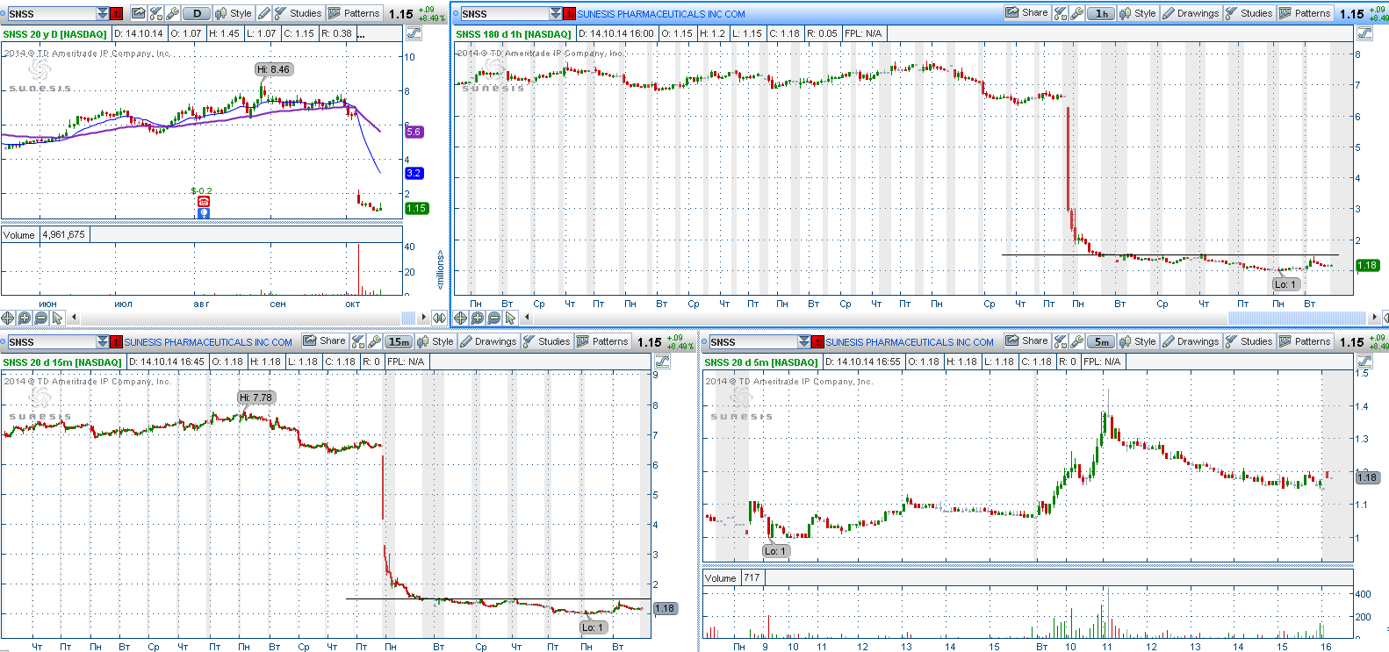Click the lightbulb event marker on daily chart
The width and height of the screenshot is (1389, 652).
[204, 213]
